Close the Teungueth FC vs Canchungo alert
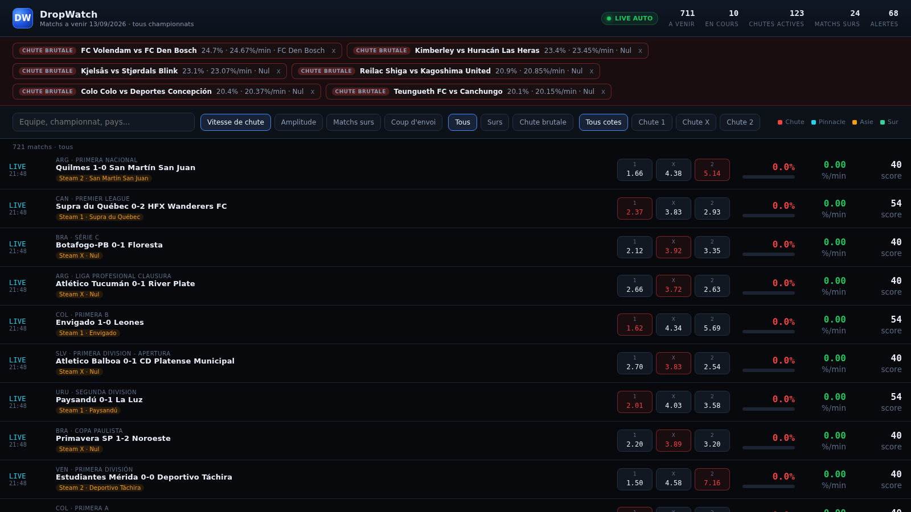 pyautogui.click(x=603, y=92)
